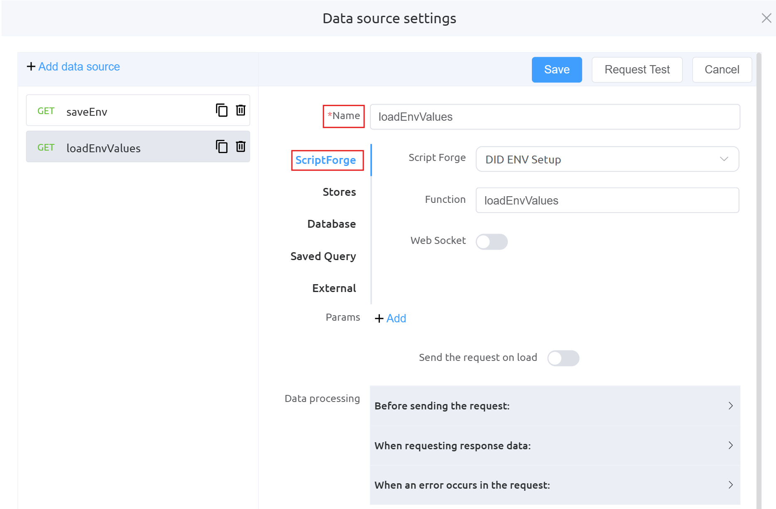Expand When requesting response data section
This screenshot has width=776, height=509.
click(555, 446)
